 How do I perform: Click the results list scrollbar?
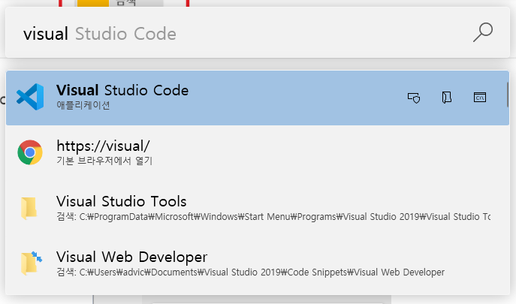[508, 95]
